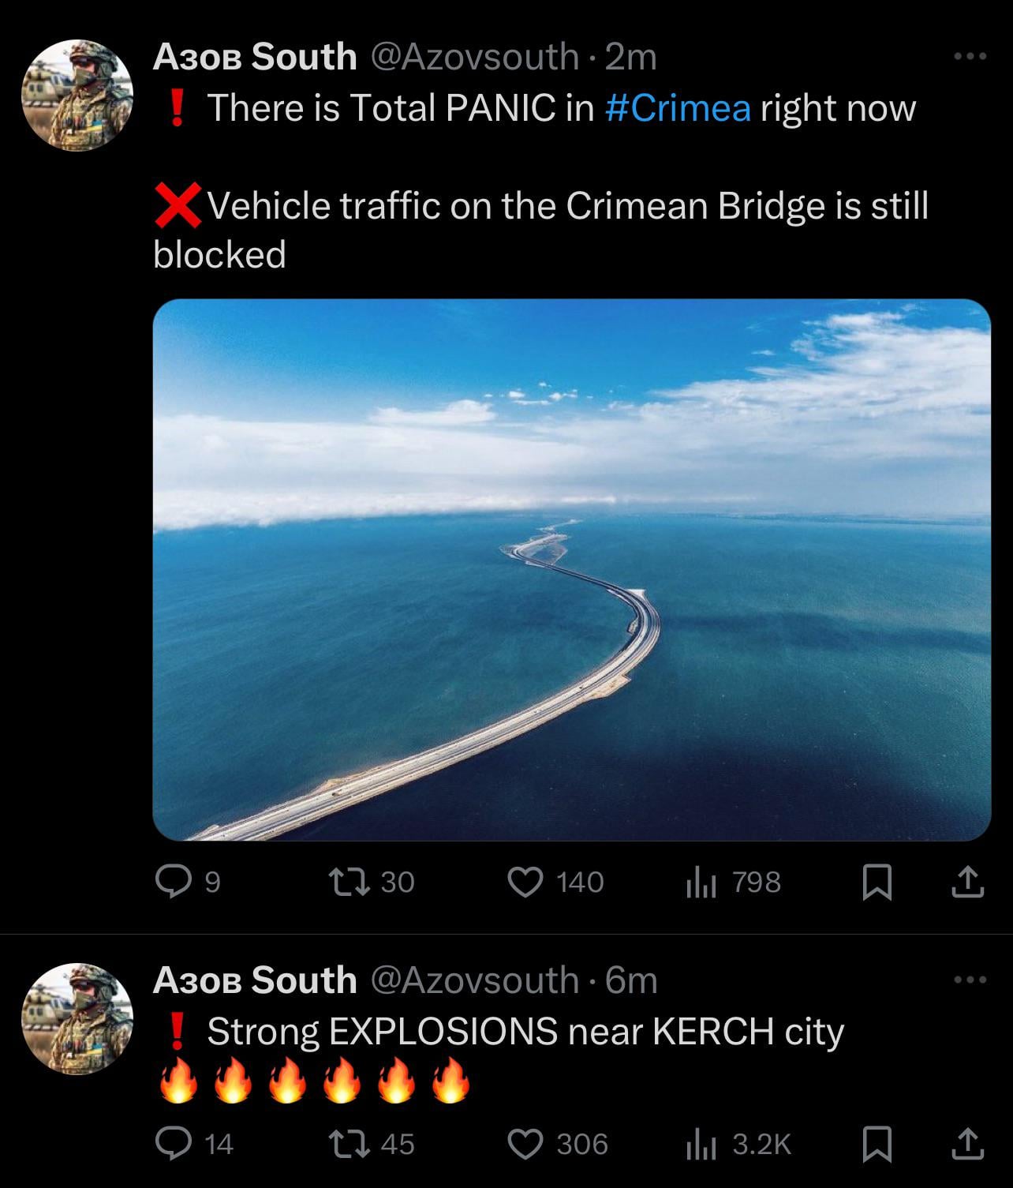Open the #Crimea hashtag link
The height and width of the screenshot is (1188, 1013).
[678, 107]
